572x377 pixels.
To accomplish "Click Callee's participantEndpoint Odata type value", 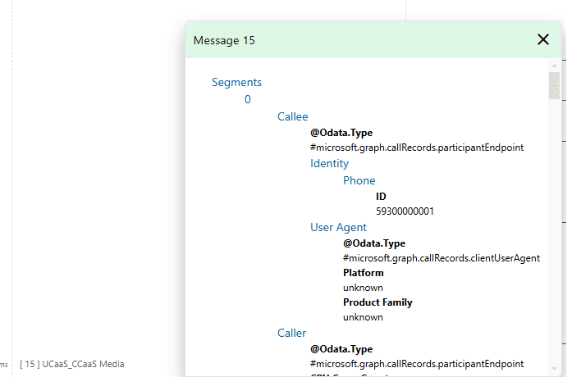I will tap(417, 148).
